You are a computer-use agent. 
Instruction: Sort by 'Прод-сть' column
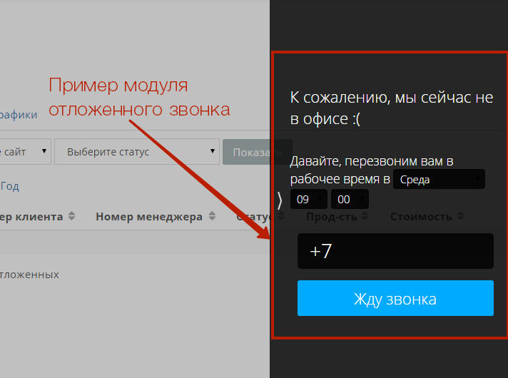click(x=337, y=216)
